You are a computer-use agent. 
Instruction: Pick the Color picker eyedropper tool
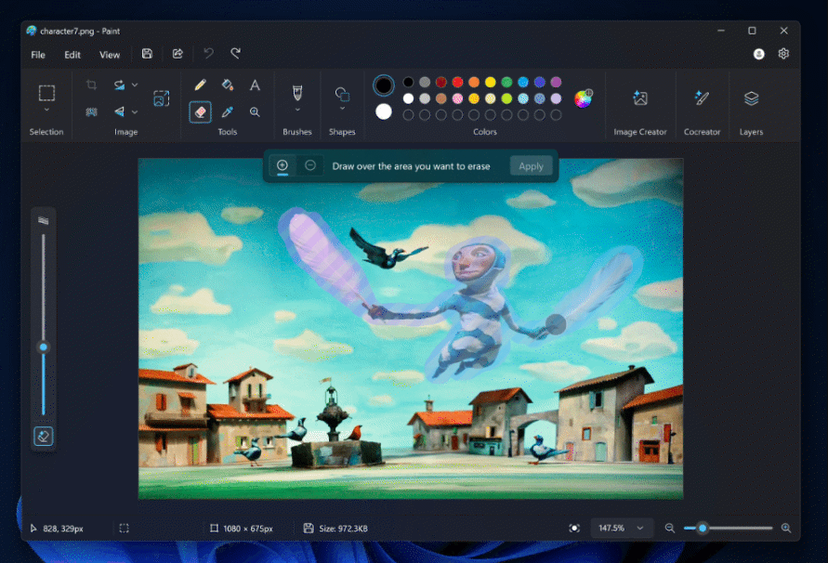point(228,111)
